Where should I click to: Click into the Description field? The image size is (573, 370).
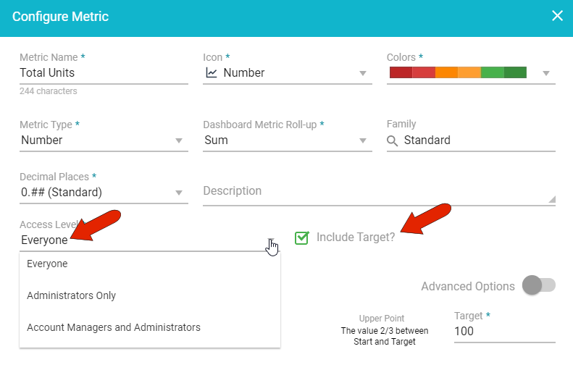(377, 192)
